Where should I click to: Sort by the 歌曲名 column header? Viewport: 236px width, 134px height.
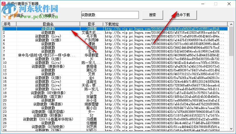click(48, 24)
